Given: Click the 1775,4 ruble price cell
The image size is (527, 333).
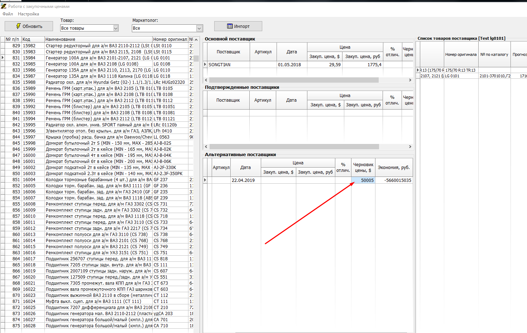Looking at the screenshot, I should click(x=363, y=64).
